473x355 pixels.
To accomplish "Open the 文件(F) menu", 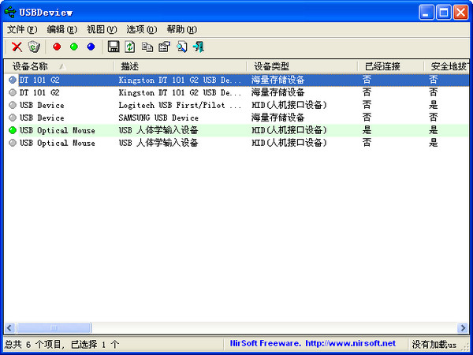I will click(22, 30).
